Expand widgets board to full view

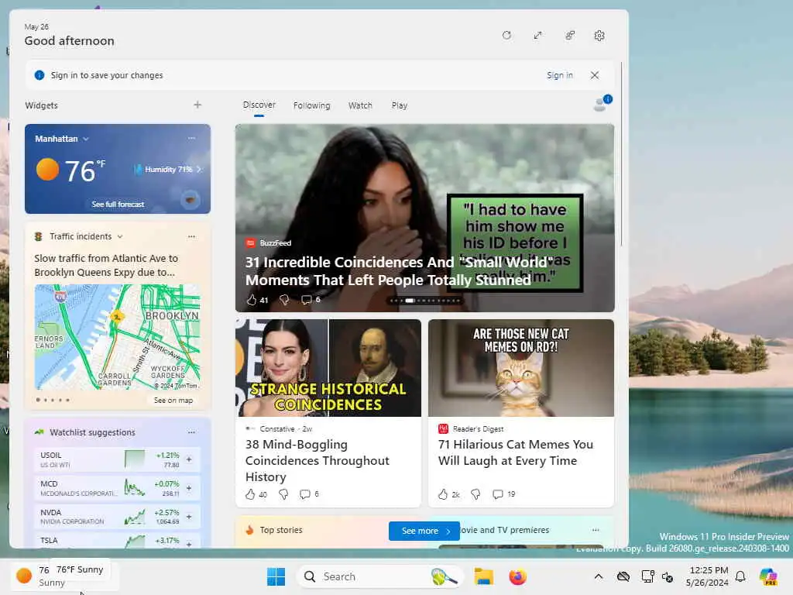537,36
